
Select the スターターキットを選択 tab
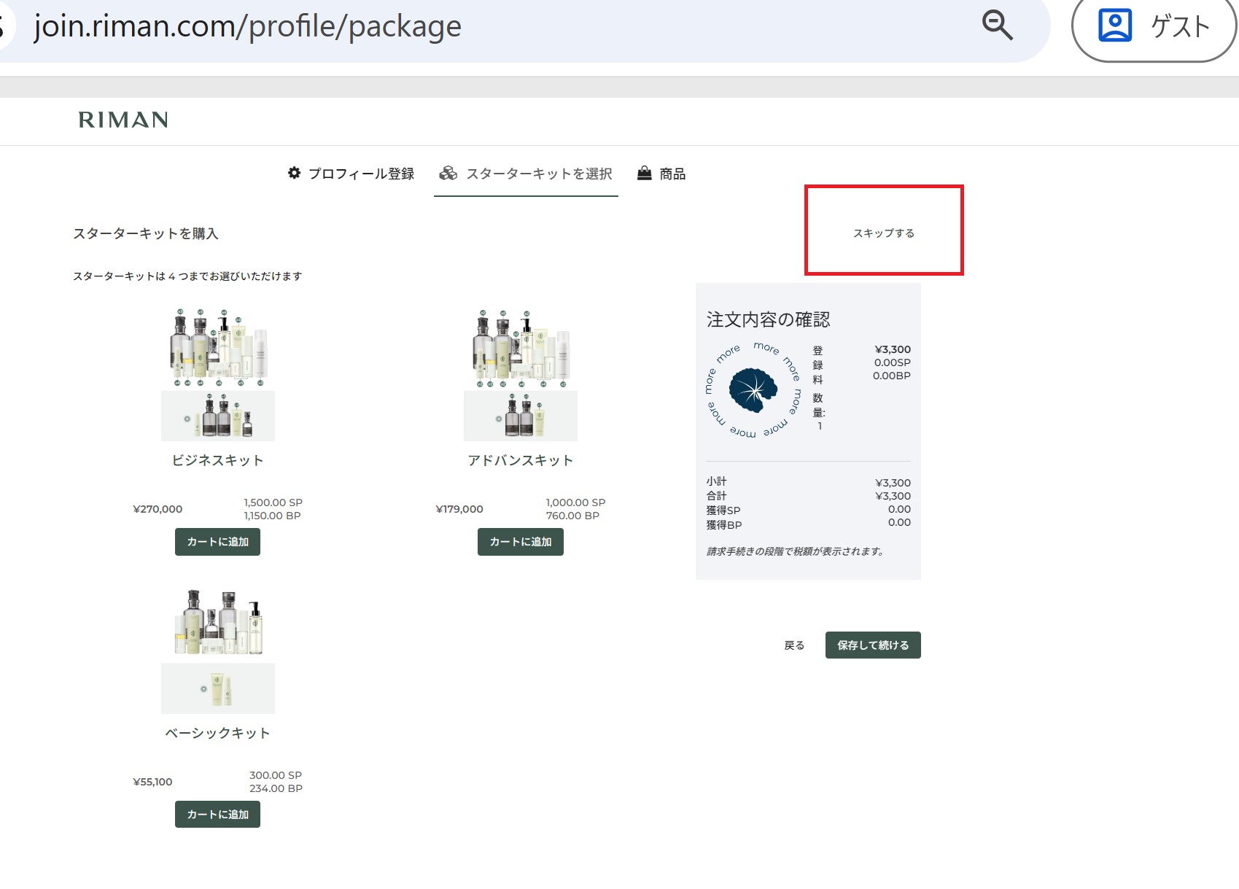click(526, 174)
